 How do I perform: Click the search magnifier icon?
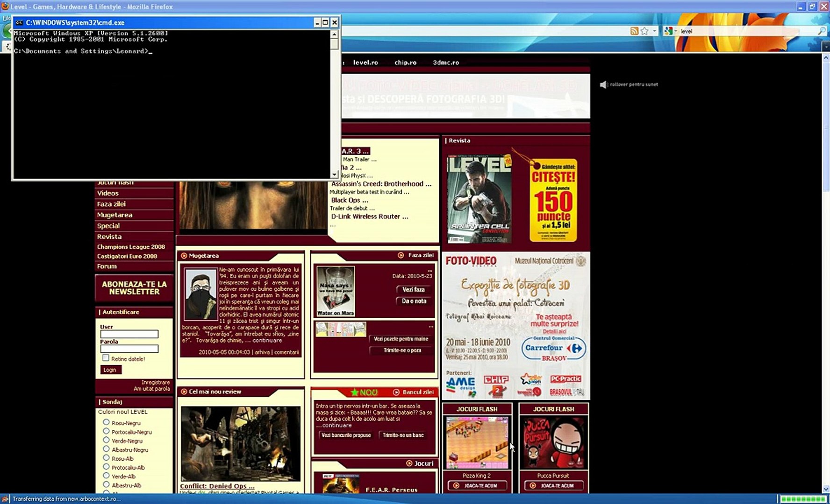pos(821,31)
